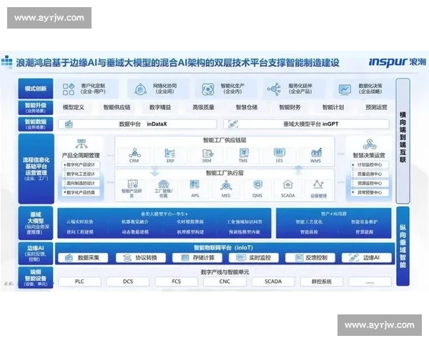Open the SCADA icon in factory execution layer
429x343 pixels.
click(288, 185)
